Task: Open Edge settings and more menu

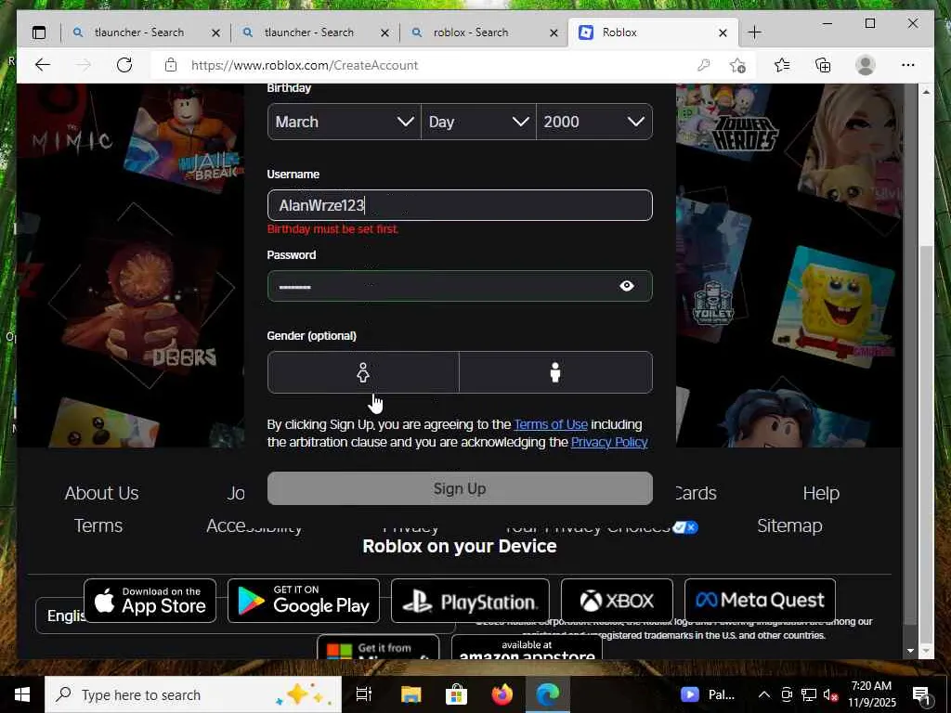Action: 908,65
